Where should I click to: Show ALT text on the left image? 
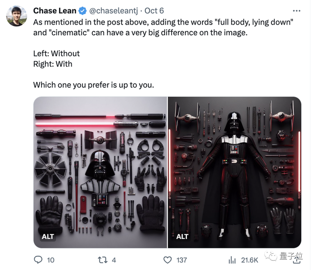pos(48,237)
